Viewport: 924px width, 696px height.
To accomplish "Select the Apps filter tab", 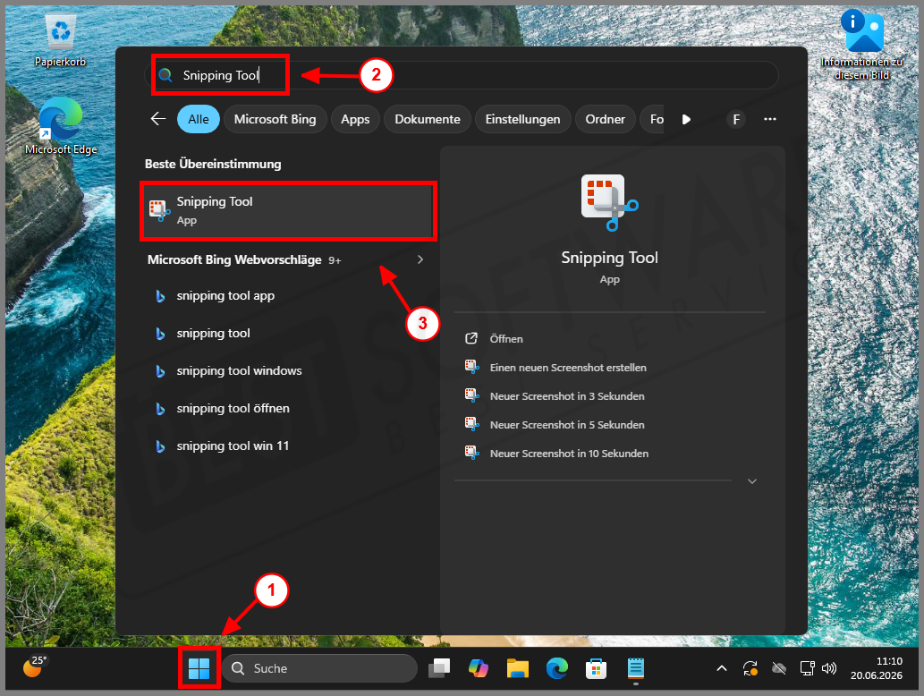I will 355,119.
